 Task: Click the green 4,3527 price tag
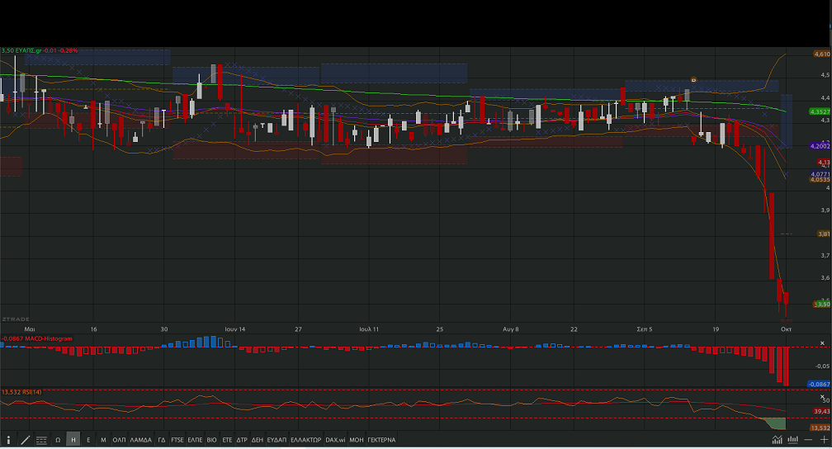820,112
